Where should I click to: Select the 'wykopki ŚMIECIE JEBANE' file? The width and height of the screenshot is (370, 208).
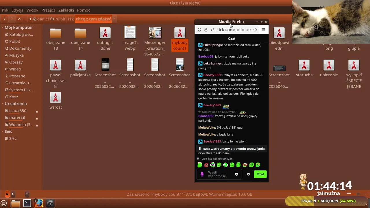354,74
